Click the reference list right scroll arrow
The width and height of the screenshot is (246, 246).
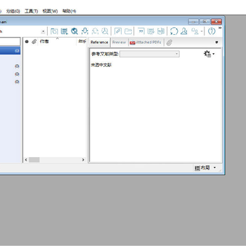coord(83,160)
